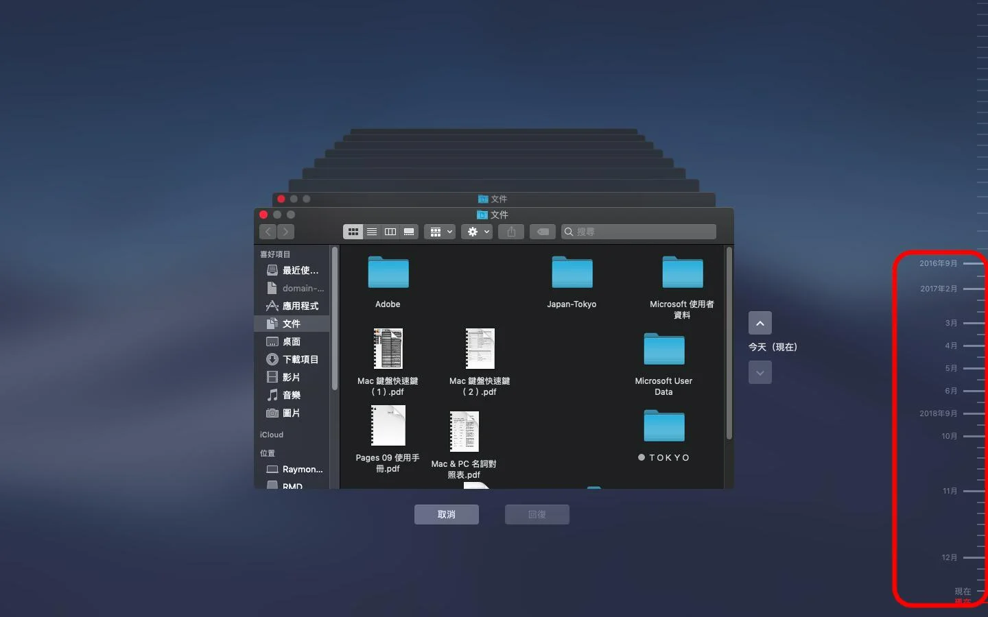Screen dimensions: 988x617
Task: Click the share toolbar icon
Action: pyautogui.click(x=511, y=232)
